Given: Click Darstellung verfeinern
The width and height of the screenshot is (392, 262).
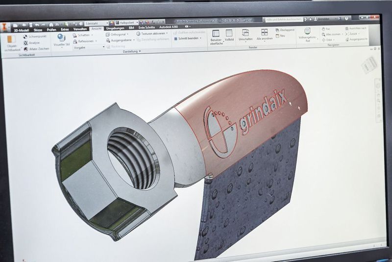Looking at the screenshot, I should [x=153, y=40].
